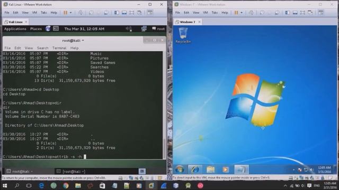
Task: Open View menu in Windows 7 VMware window
Action: click(x=196, y=13)
